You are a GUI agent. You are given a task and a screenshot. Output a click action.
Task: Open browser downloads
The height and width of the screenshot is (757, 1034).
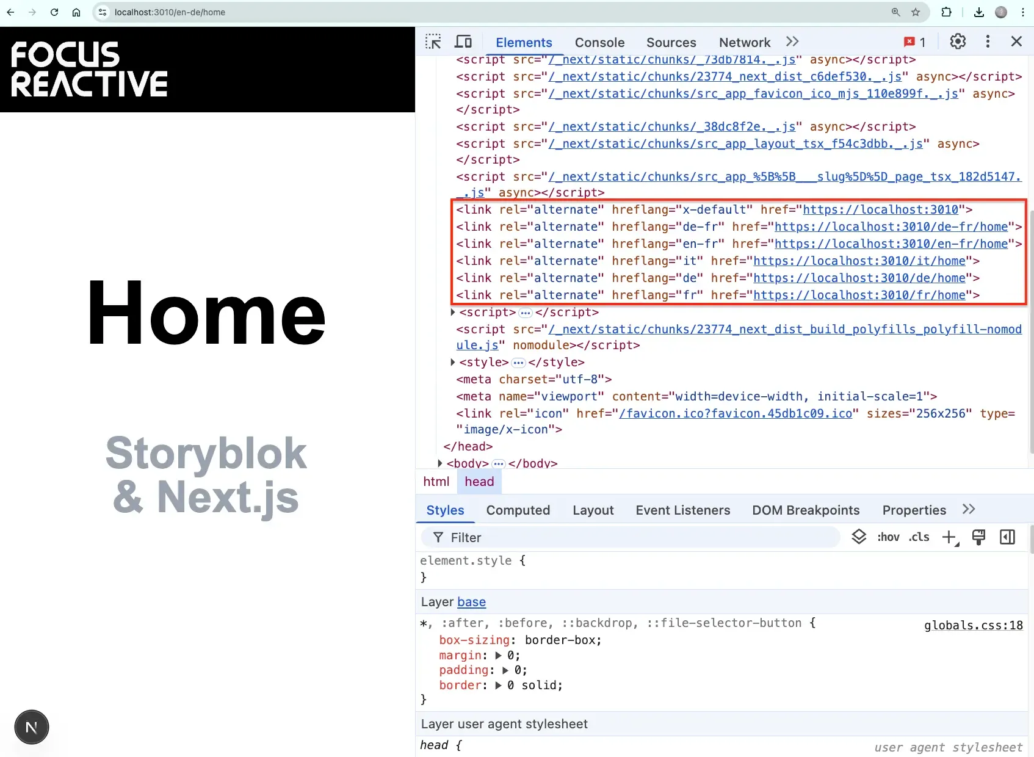click(x=979, y=12)
